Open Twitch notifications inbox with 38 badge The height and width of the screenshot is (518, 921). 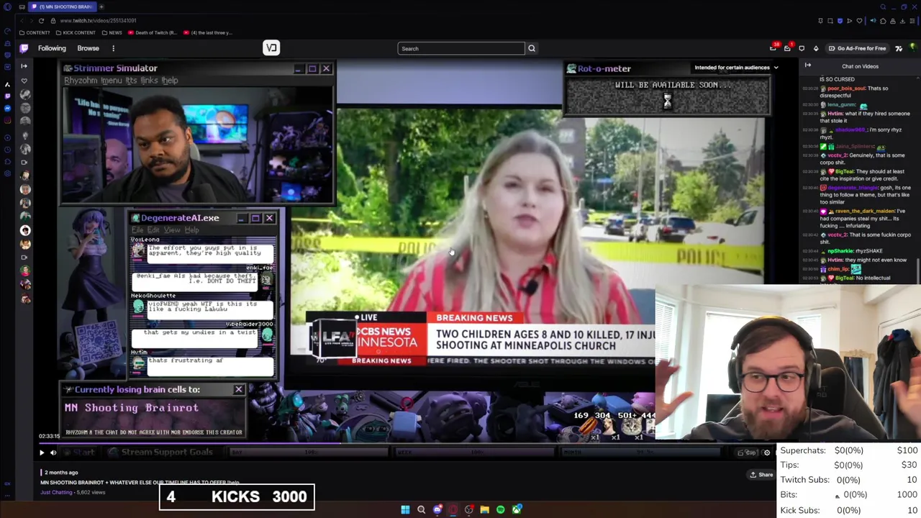click(773, 48)
